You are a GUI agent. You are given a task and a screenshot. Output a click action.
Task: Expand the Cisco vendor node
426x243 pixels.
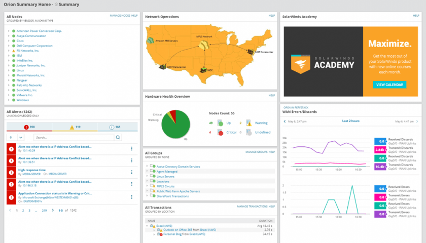(x=9, y=41)
